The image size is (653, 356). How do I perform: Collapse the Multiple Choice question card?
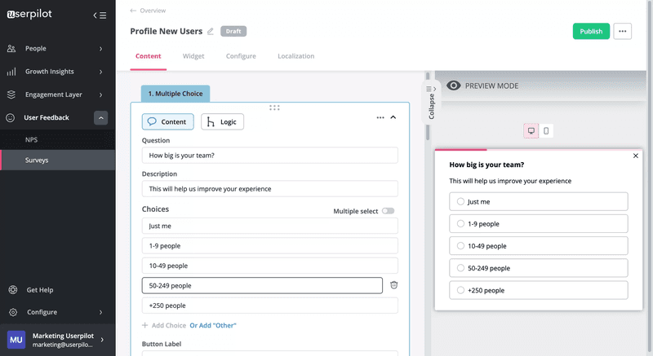(393, 117)
